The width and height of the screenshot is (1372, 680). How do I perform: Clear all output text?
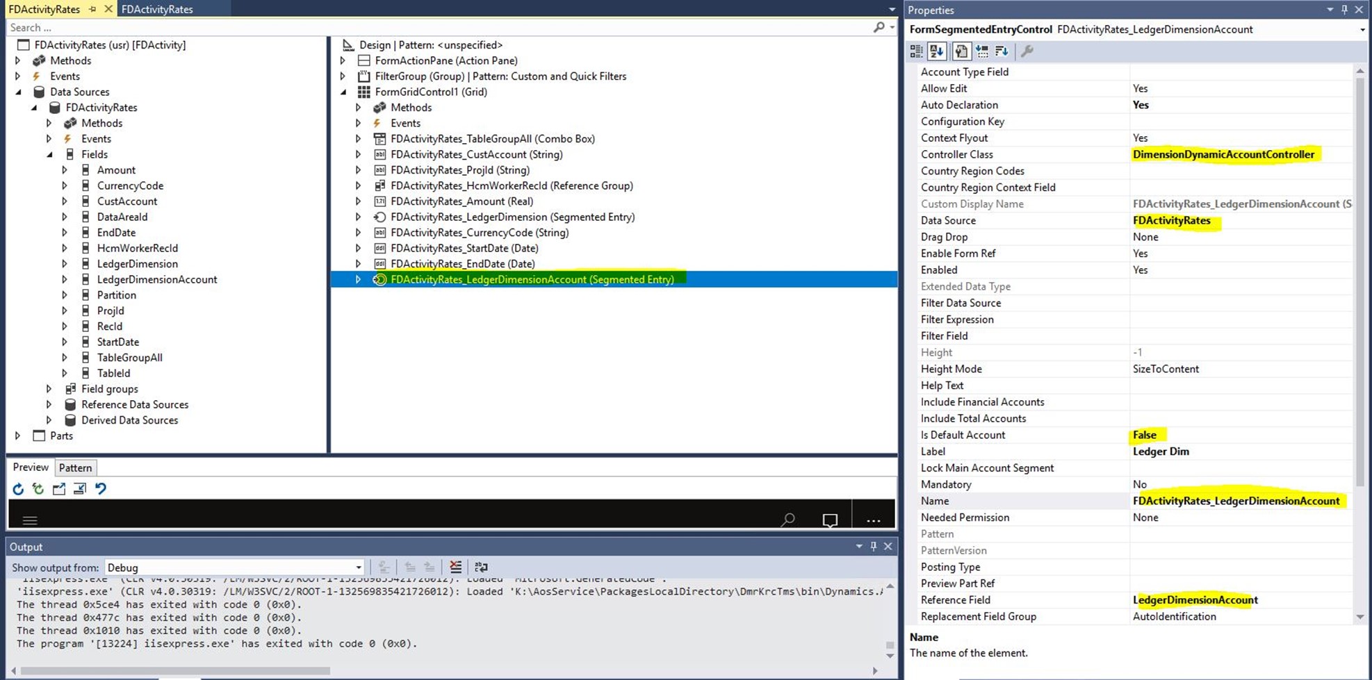click(x=455, y=567)
